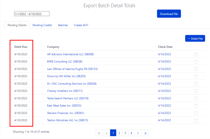Image resolution: width=210 pixels, height=139 pixels.
Task: Go to page 4 of results
Action: pyautogui.click(x=131, y=133)
